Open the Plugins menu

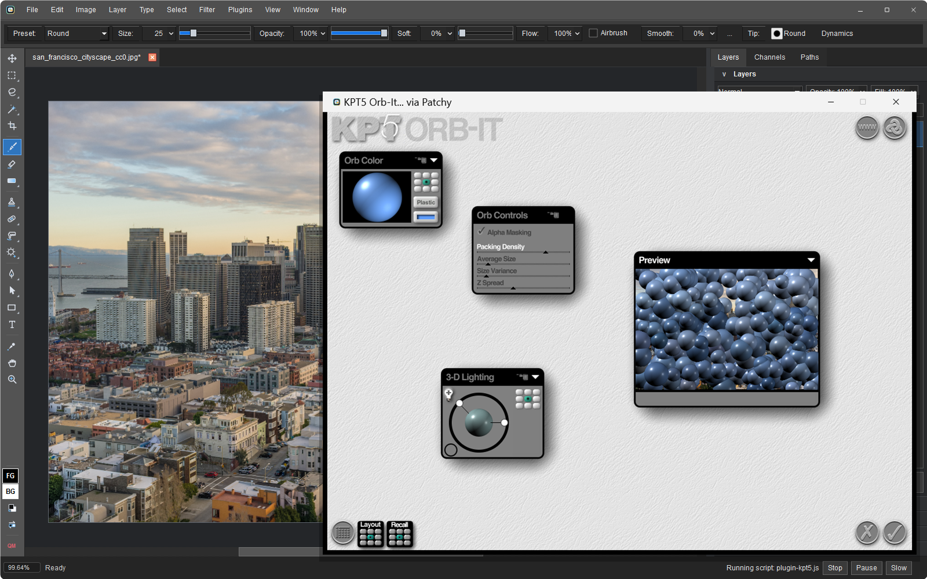click(x=240, y=10)
